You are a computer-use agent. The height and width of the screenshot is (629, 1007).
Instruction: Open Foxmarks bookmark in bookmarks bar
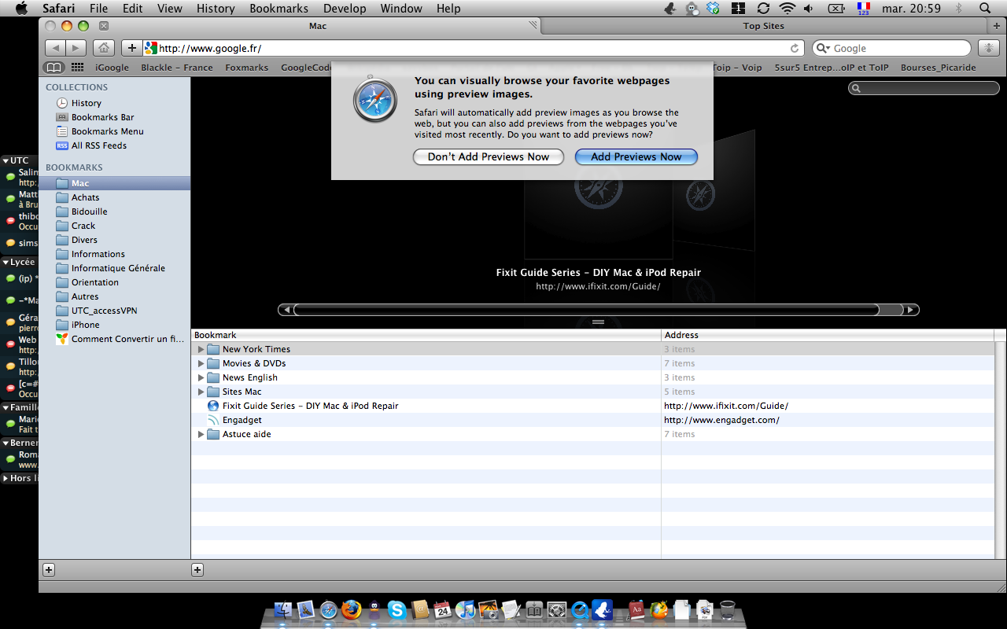coord(247,68)
